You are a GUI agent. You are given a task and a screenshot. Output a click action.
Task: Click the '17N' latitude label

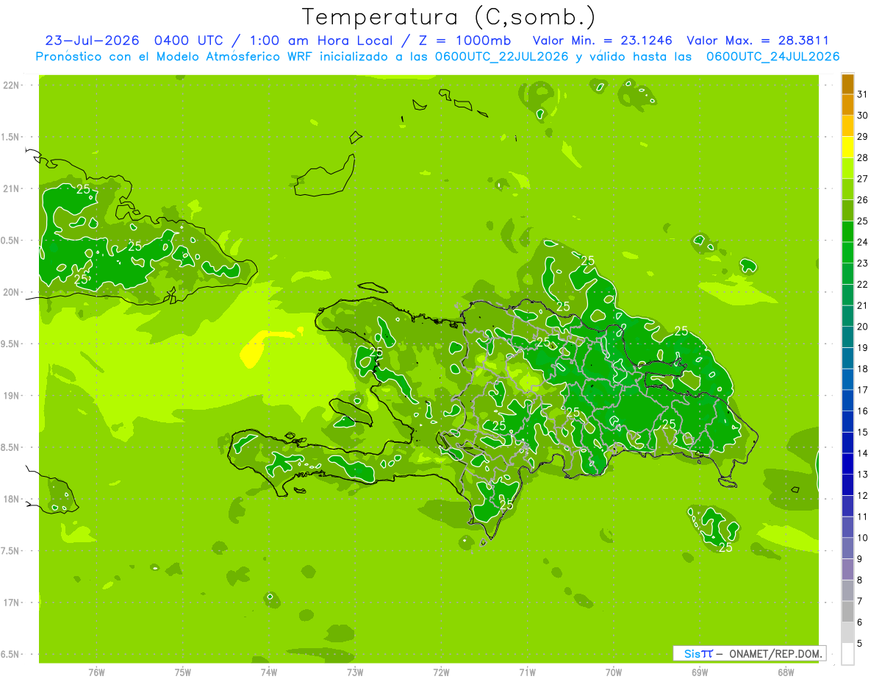click(10, 603)
